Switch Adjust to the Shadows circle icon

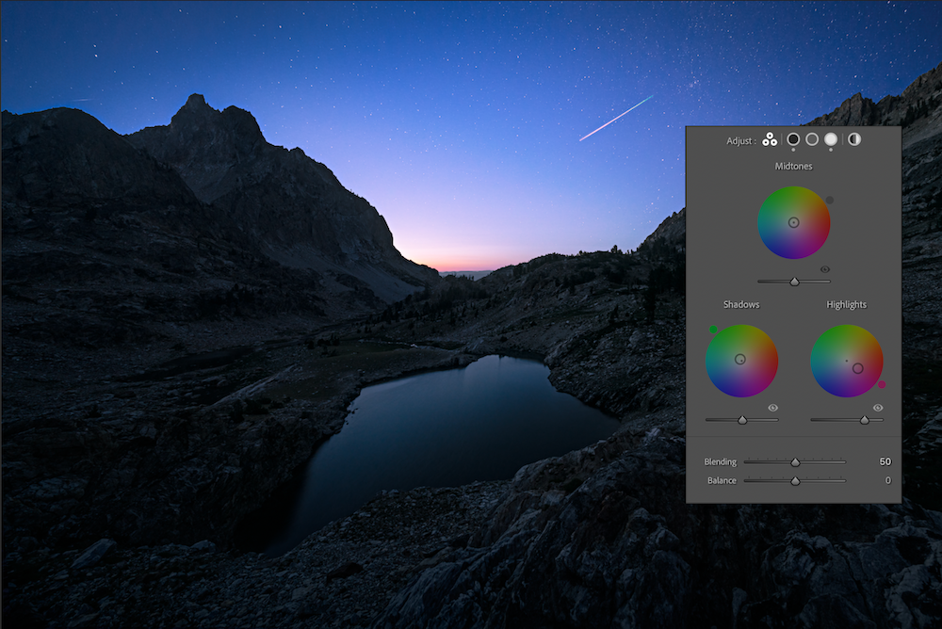point(793,139)
